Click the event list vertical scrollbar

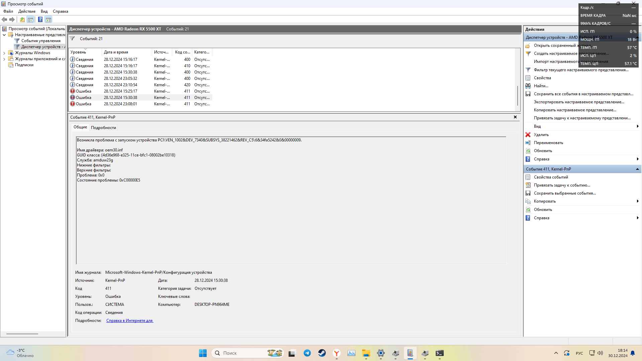coord(518,96)
